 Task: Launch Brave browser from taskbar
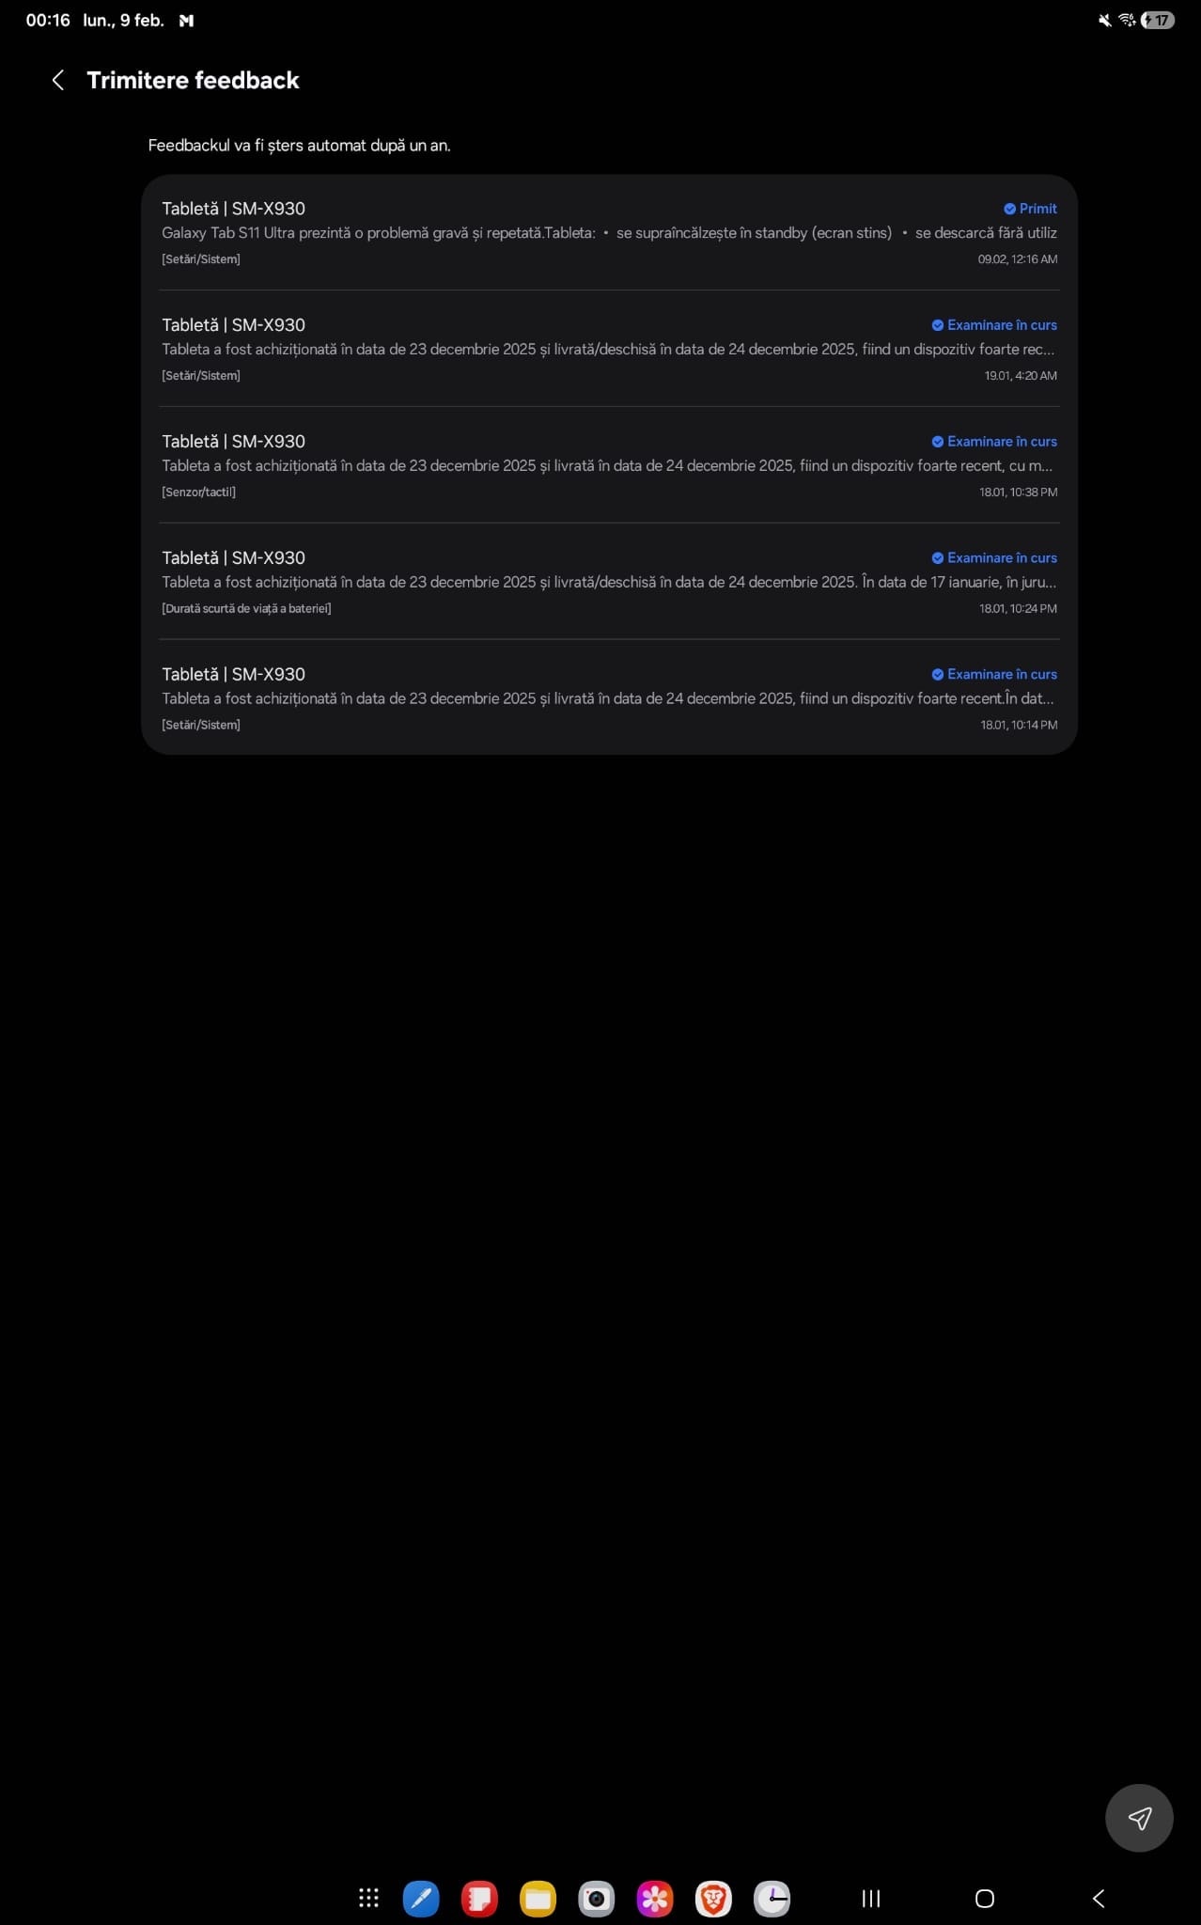[x=713, y=1899]
